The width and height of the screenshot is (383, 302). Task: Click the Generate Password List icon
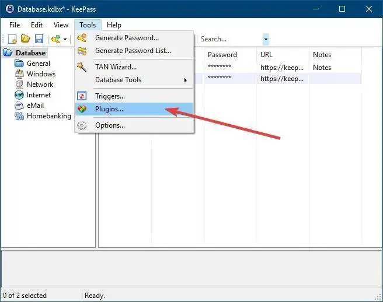tap(82, 51)
